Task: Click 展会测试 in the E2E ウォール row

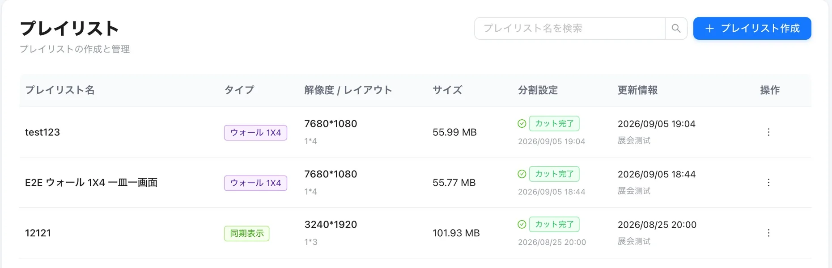Action: pyautogui.click(x=634, y=191)
